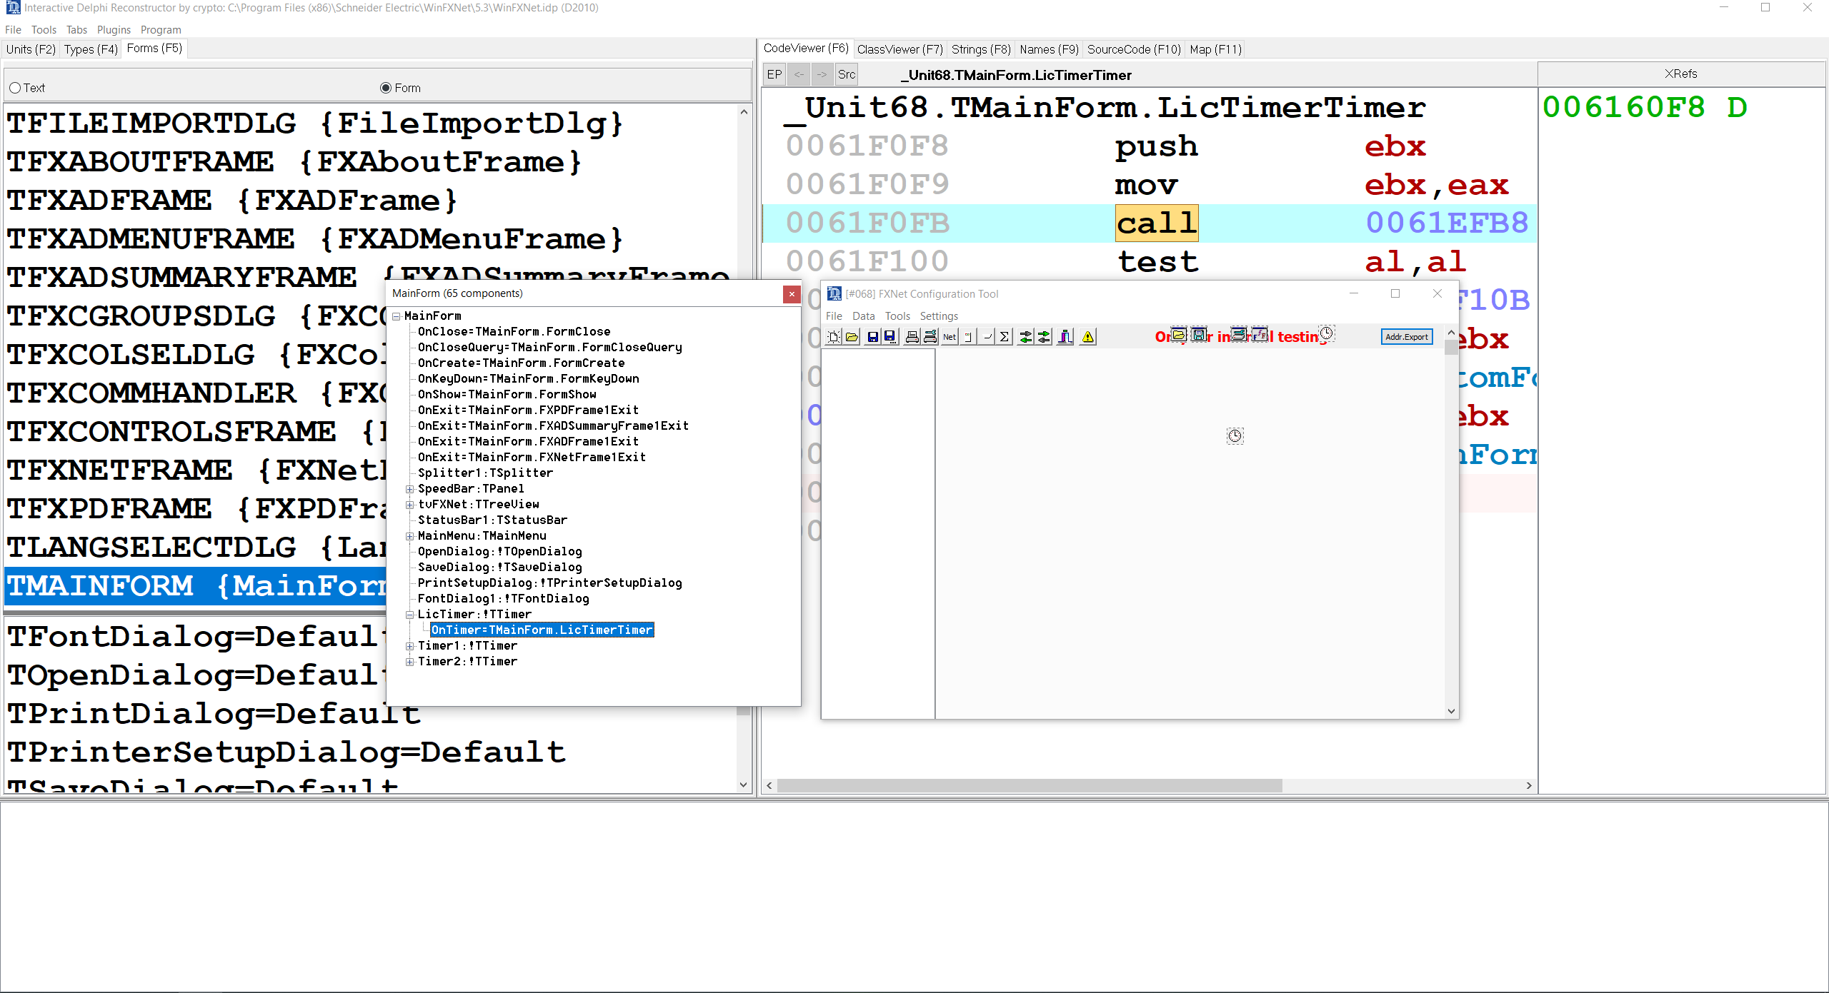Click the first green transfer arrows icon

1026,337
